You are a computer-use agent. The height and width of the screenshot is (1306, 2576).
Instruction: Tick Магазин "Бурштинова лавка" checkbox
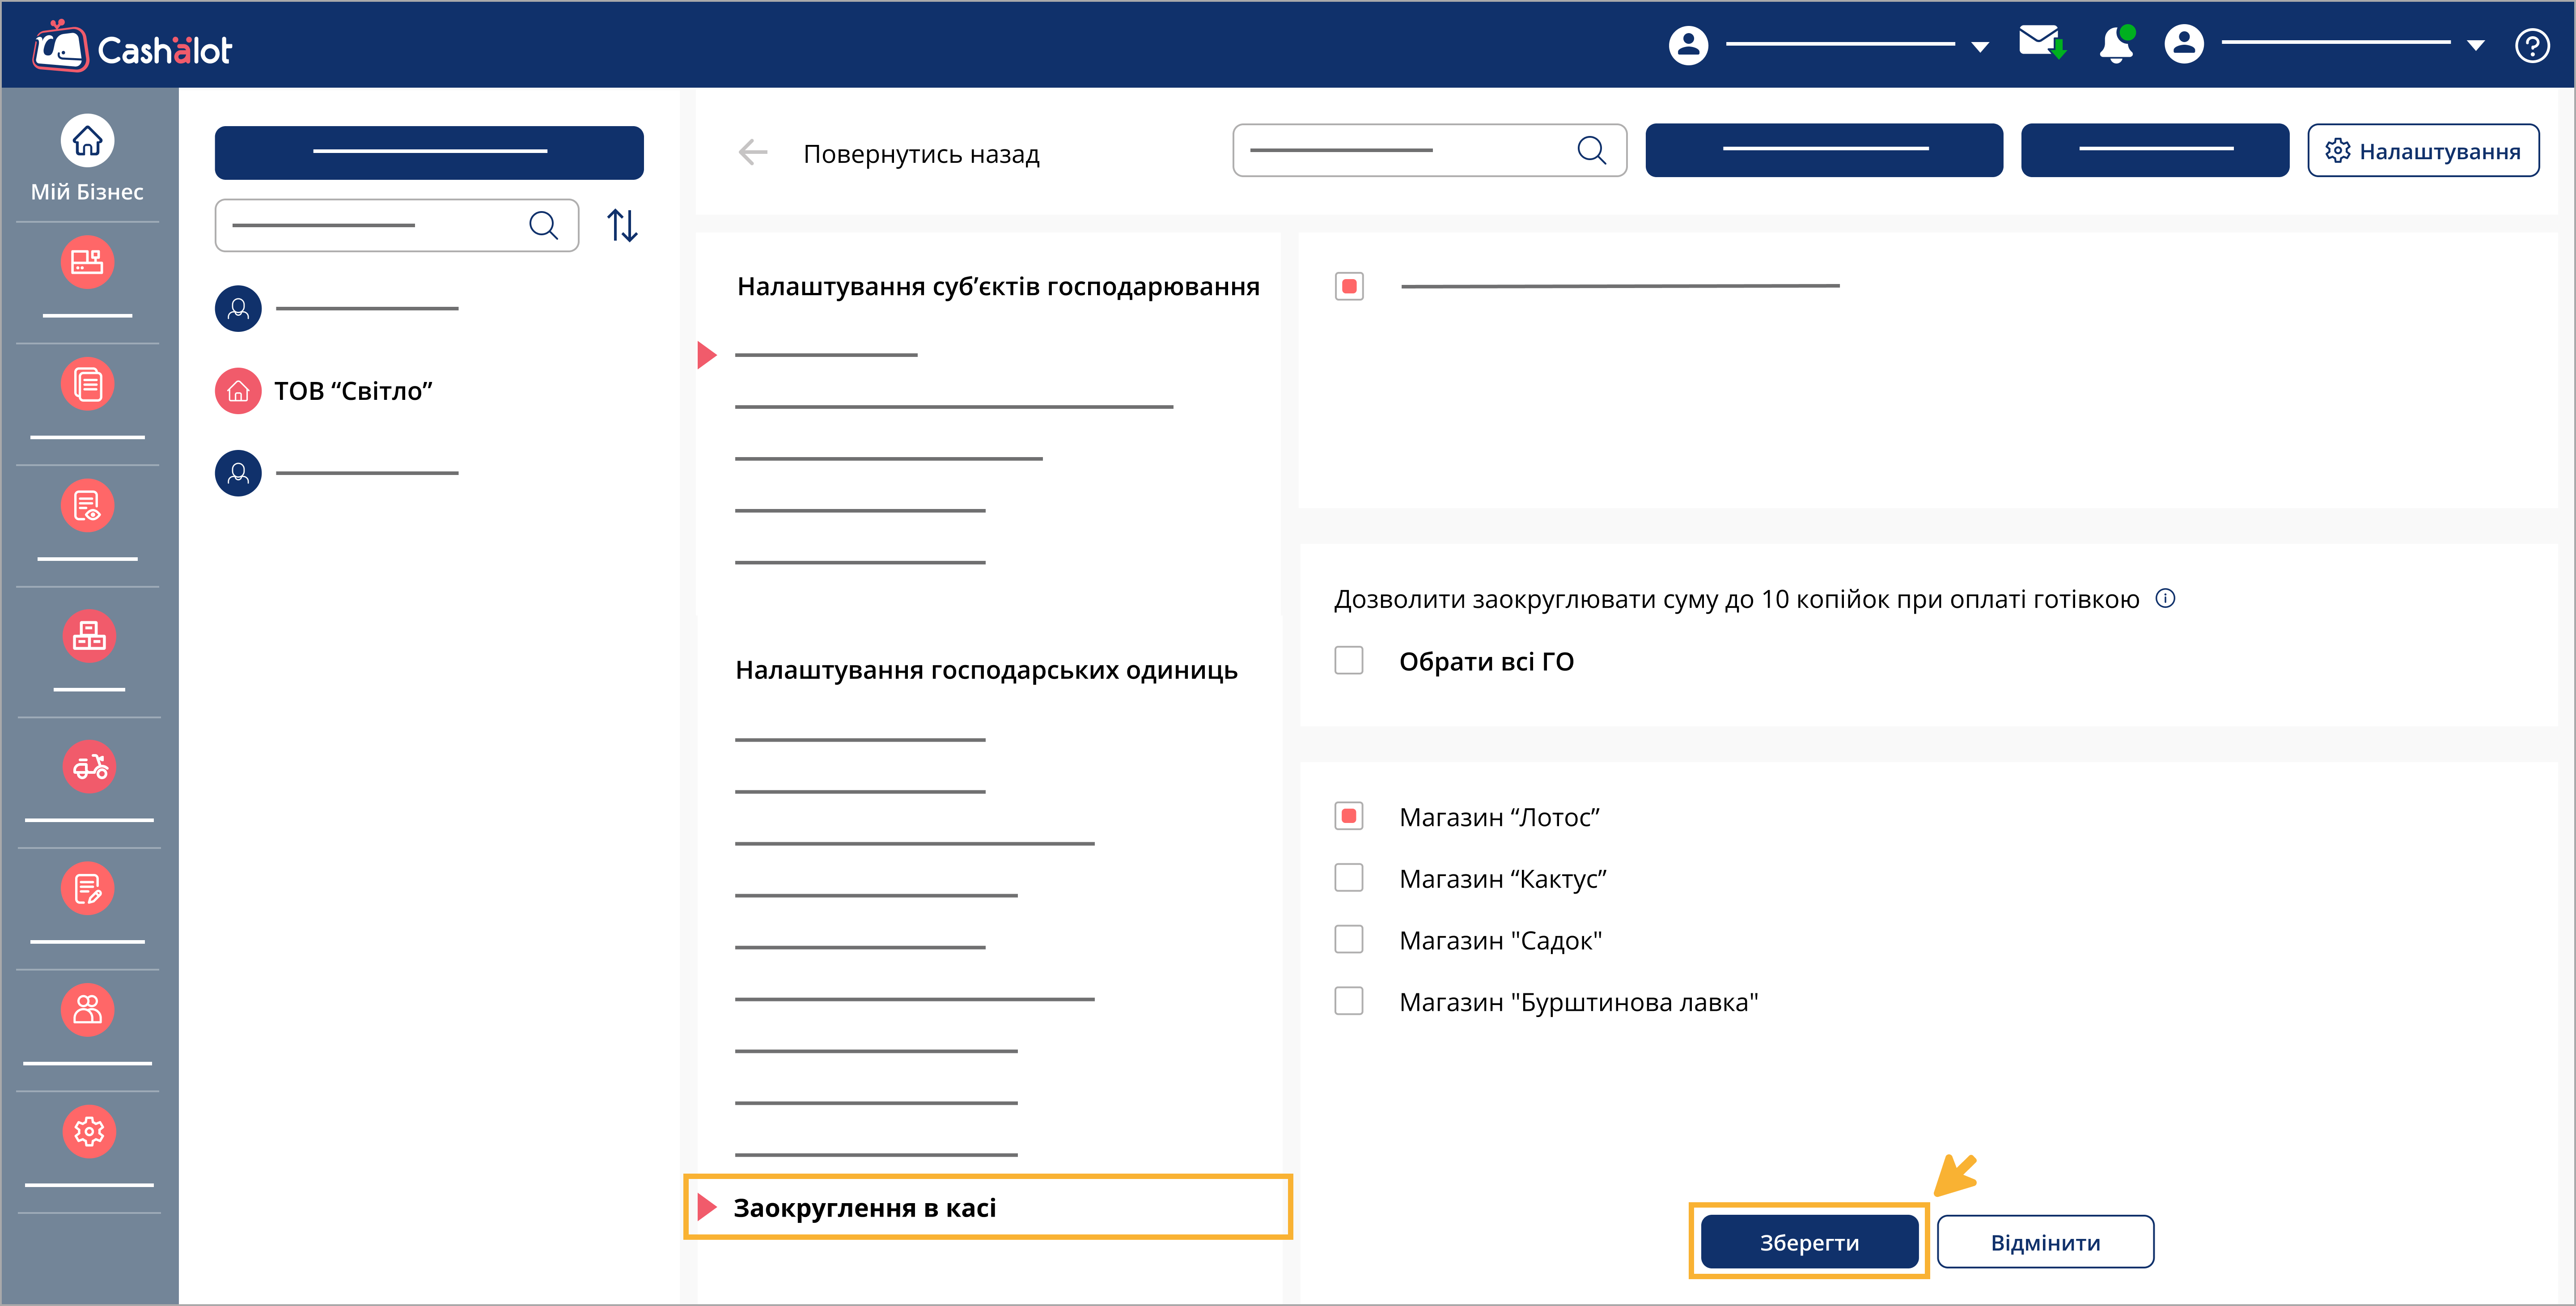(1349, 1001)
